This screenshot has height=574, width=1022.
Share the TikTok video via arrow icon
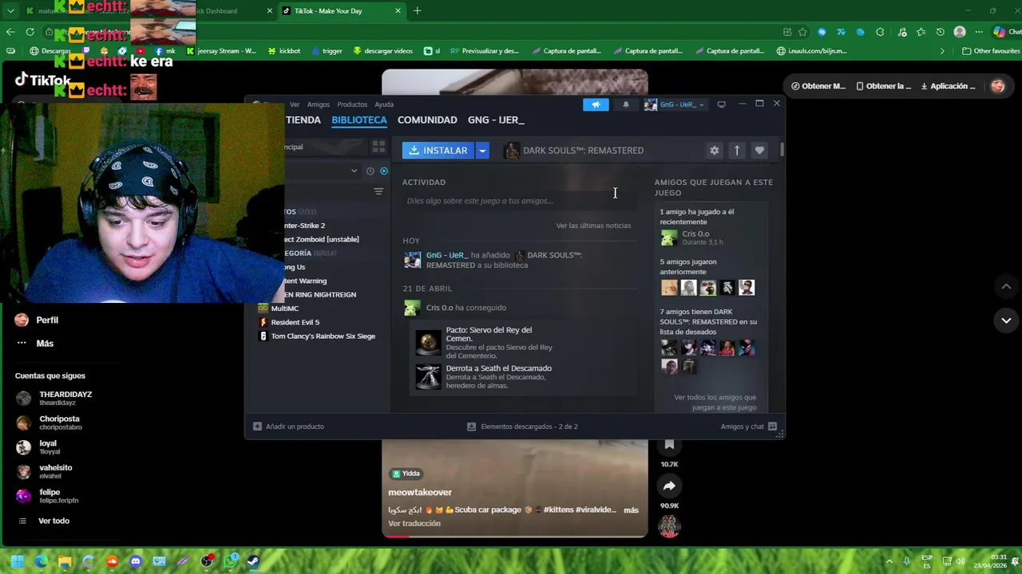pos(669,486)
